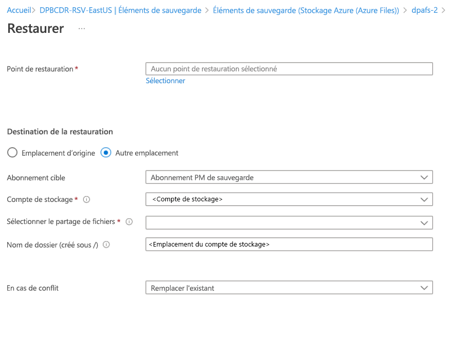Open Éléments de sauvegarde (Stockage Azure) breadcrumb
Image resolution: width=470 pixels, height=338 pixels.
[x=306, y=10]
